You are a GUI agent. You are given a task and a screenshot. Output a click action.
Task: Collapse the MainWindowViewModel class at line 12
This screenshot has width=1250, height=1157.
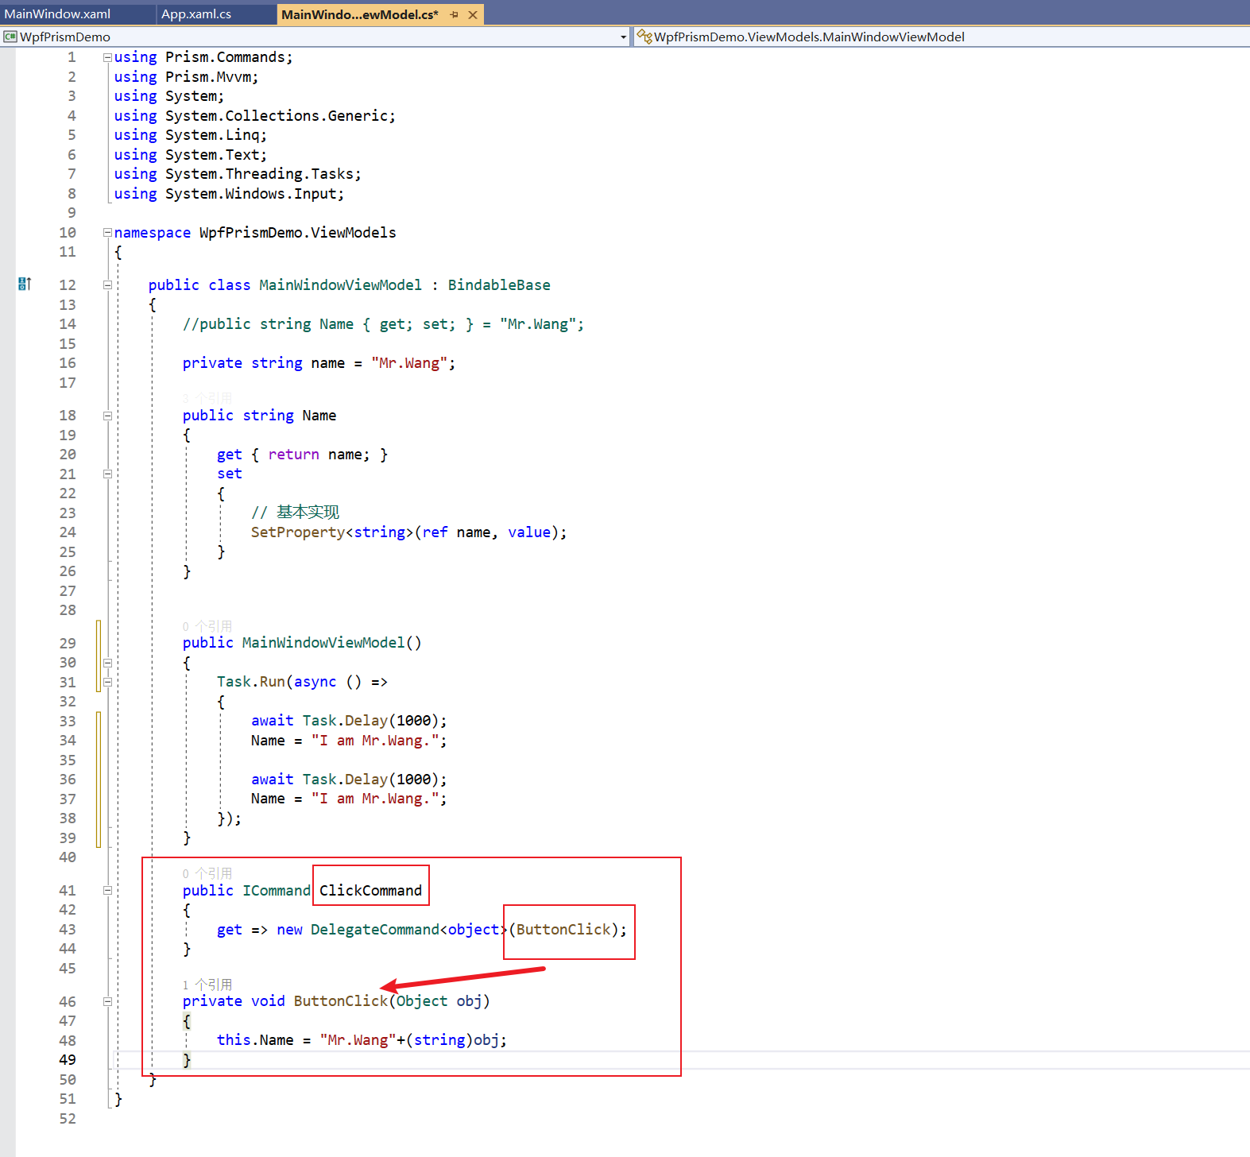click(107, 284)
